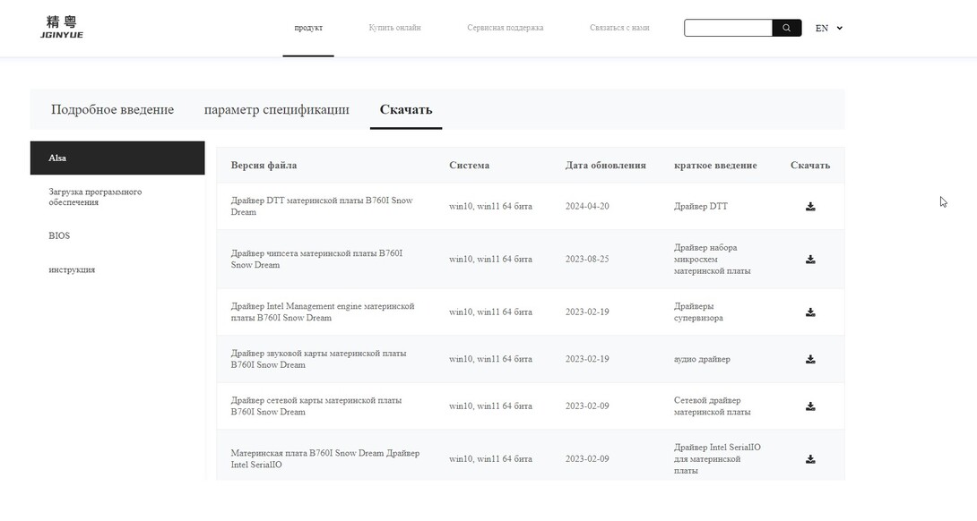The height and width of the screenshot is (521, 977).
Task: Focus the search input field
Action: [x=728, y=28]
